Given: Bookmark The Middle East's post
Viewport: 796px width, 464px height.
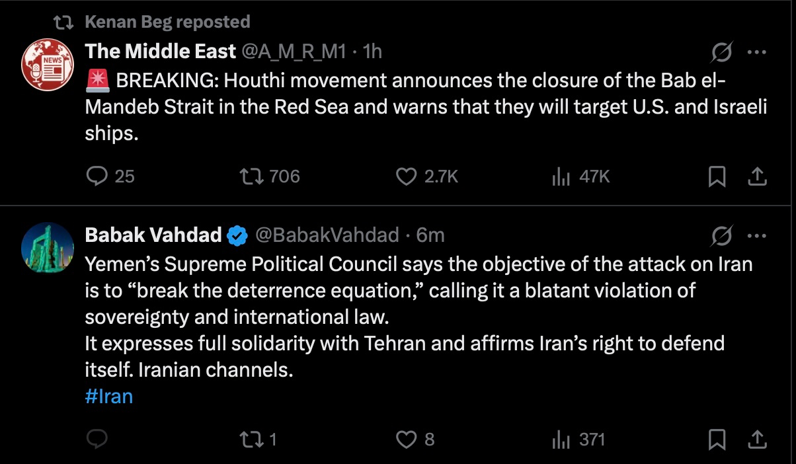Looking at the screenshot, I should [717, 176].
